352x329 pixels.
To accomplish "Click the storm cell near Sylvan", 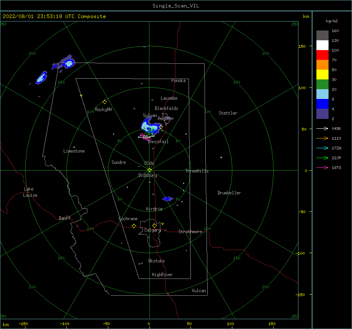I will tap(151, 126).
